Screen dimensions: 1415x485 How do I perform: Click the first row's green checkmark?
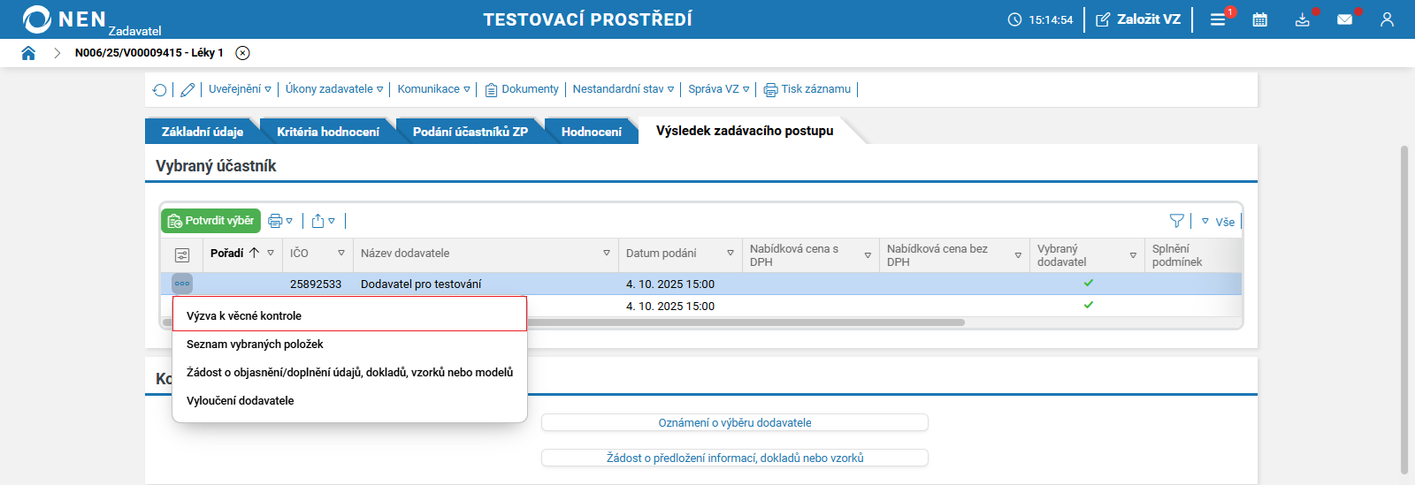tap(1089, 283)
